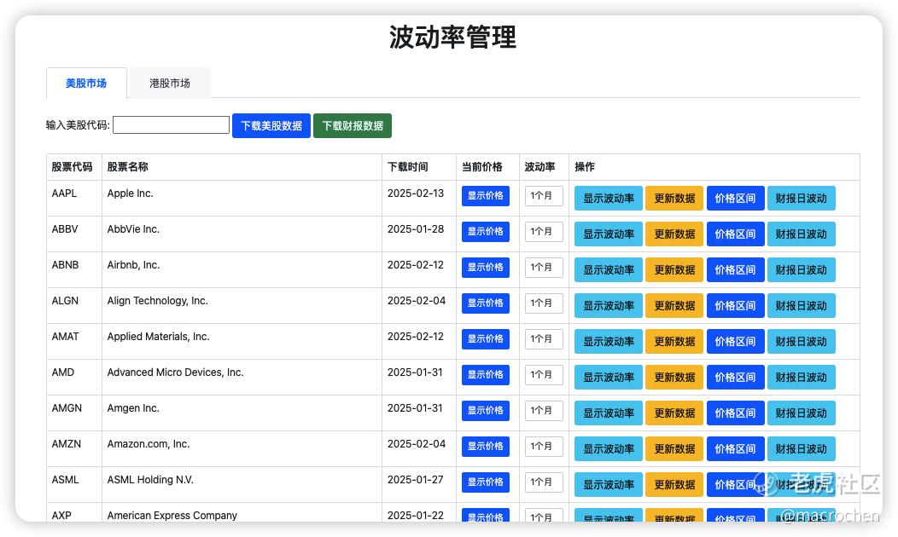The width and height of the screenshot is (898, 537).
Task: Focus the 输入美股代码 input field
Action: (172, 124)
